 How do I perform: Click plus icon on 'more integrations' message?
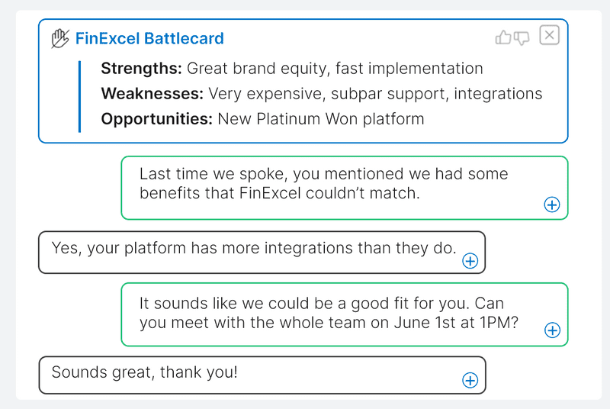(x=470, y=261)
